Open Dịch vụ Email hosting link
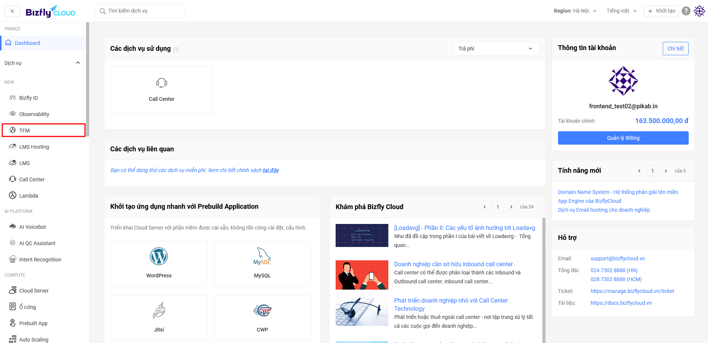This screenshot has width=708, height=343. (604, 210)
